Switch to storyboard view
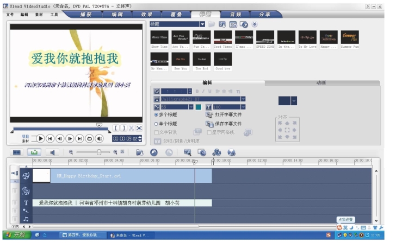402x243 pixels. click(17, 152)
